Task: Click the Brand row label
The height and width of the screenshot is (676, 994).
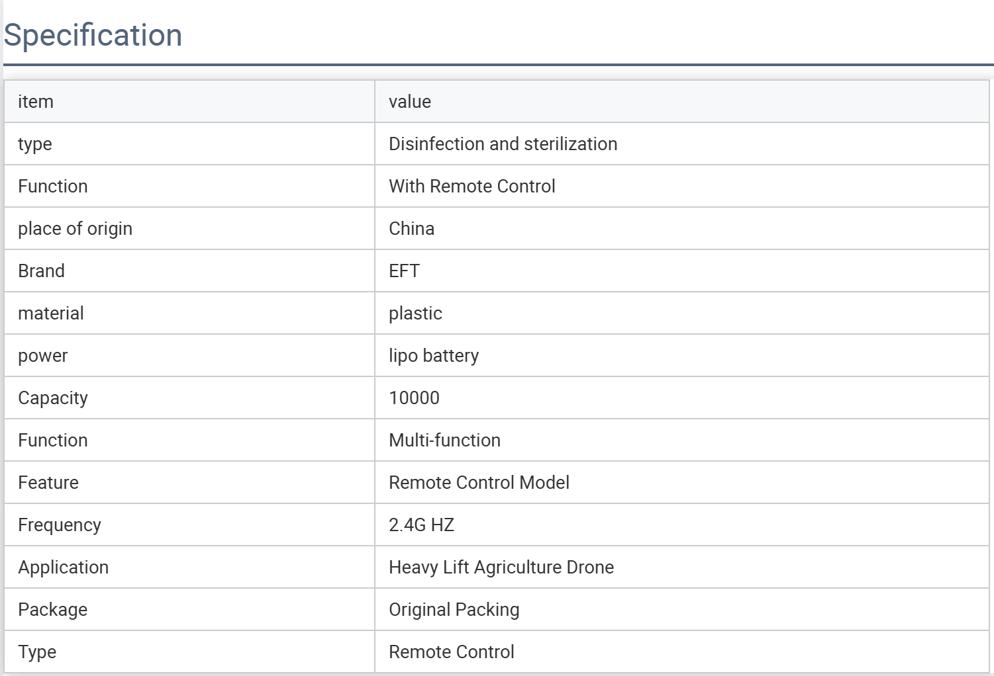Action: tap(41, 271)
